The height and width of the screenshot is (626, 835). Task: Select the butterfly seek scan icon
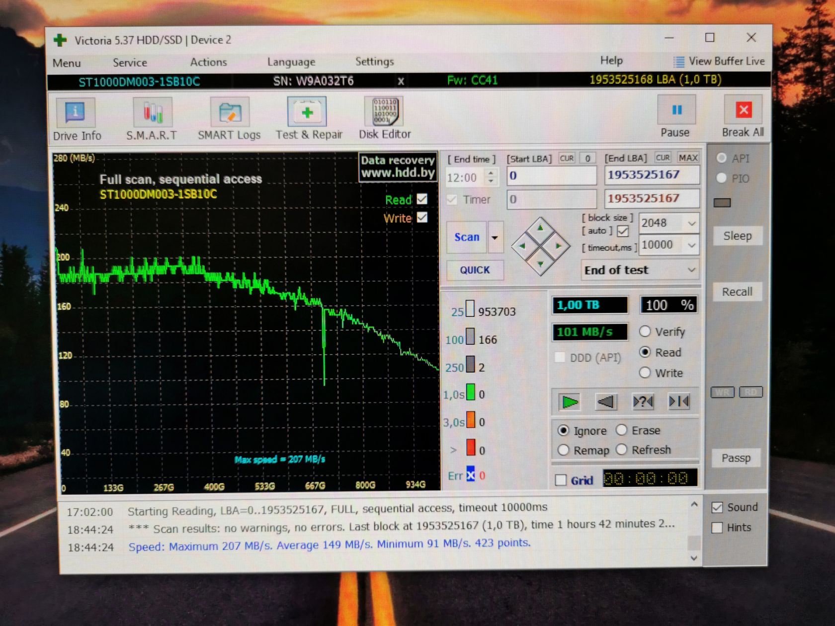pos(679,401)
